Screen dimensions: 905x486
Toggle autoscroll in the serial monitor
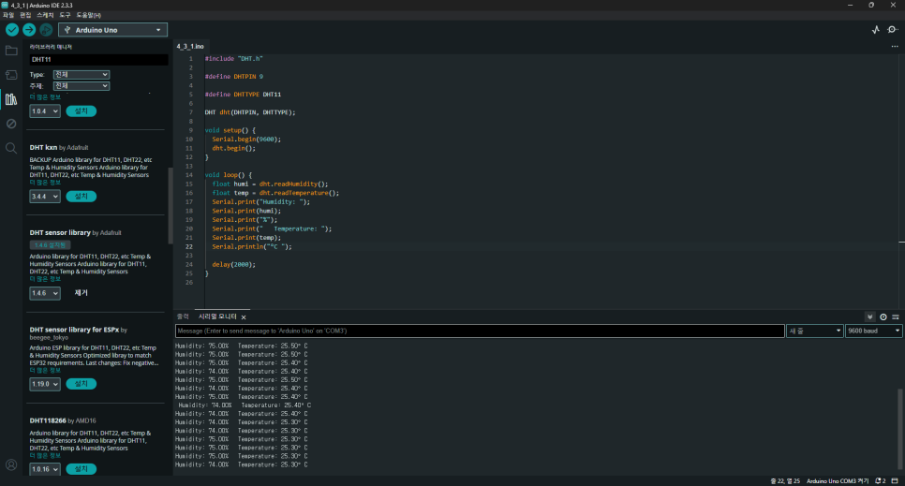869,317
